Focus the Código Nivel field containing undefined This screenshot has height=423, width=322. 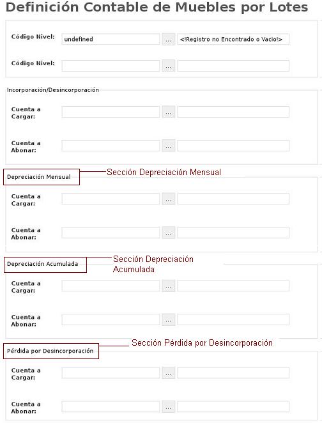[x=111, y=39]
